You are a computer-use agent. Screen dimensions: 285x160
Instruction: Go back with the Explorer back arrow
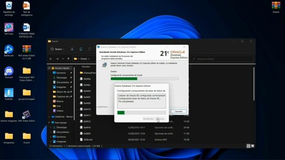coord(51,59)
